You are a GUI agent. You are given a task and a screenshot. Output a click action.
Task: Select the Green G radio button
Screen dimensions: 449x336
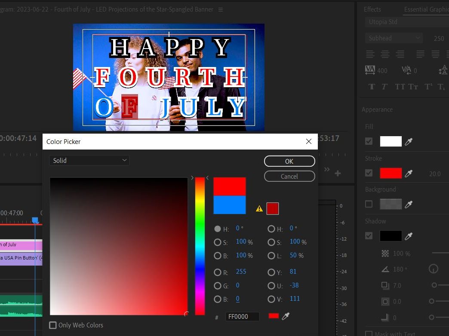click(218, 286)
